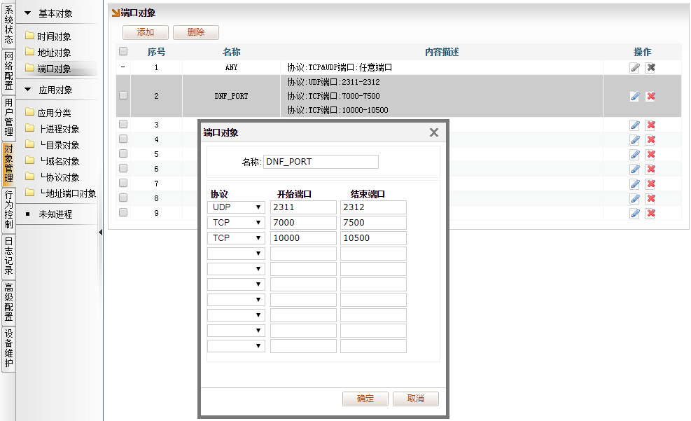Click the 删除 button
This screenshot has width=691, height=421.
[x=195, y=32]
